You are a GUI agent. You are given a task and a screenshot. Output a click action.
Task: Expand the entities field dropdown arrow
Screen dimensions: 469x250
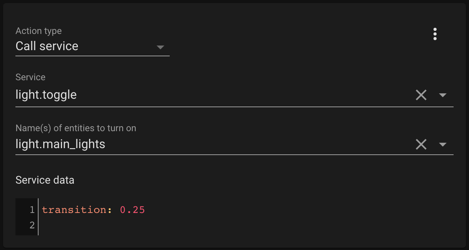coord(444,145)
